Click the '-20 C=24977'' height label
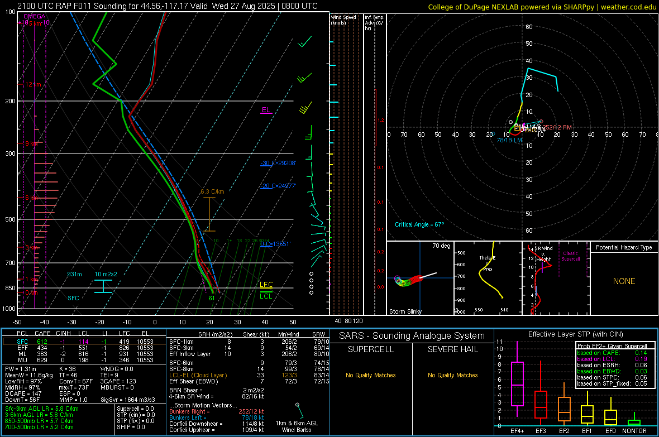This screenshot has height=437, width=659. point(278,186)
